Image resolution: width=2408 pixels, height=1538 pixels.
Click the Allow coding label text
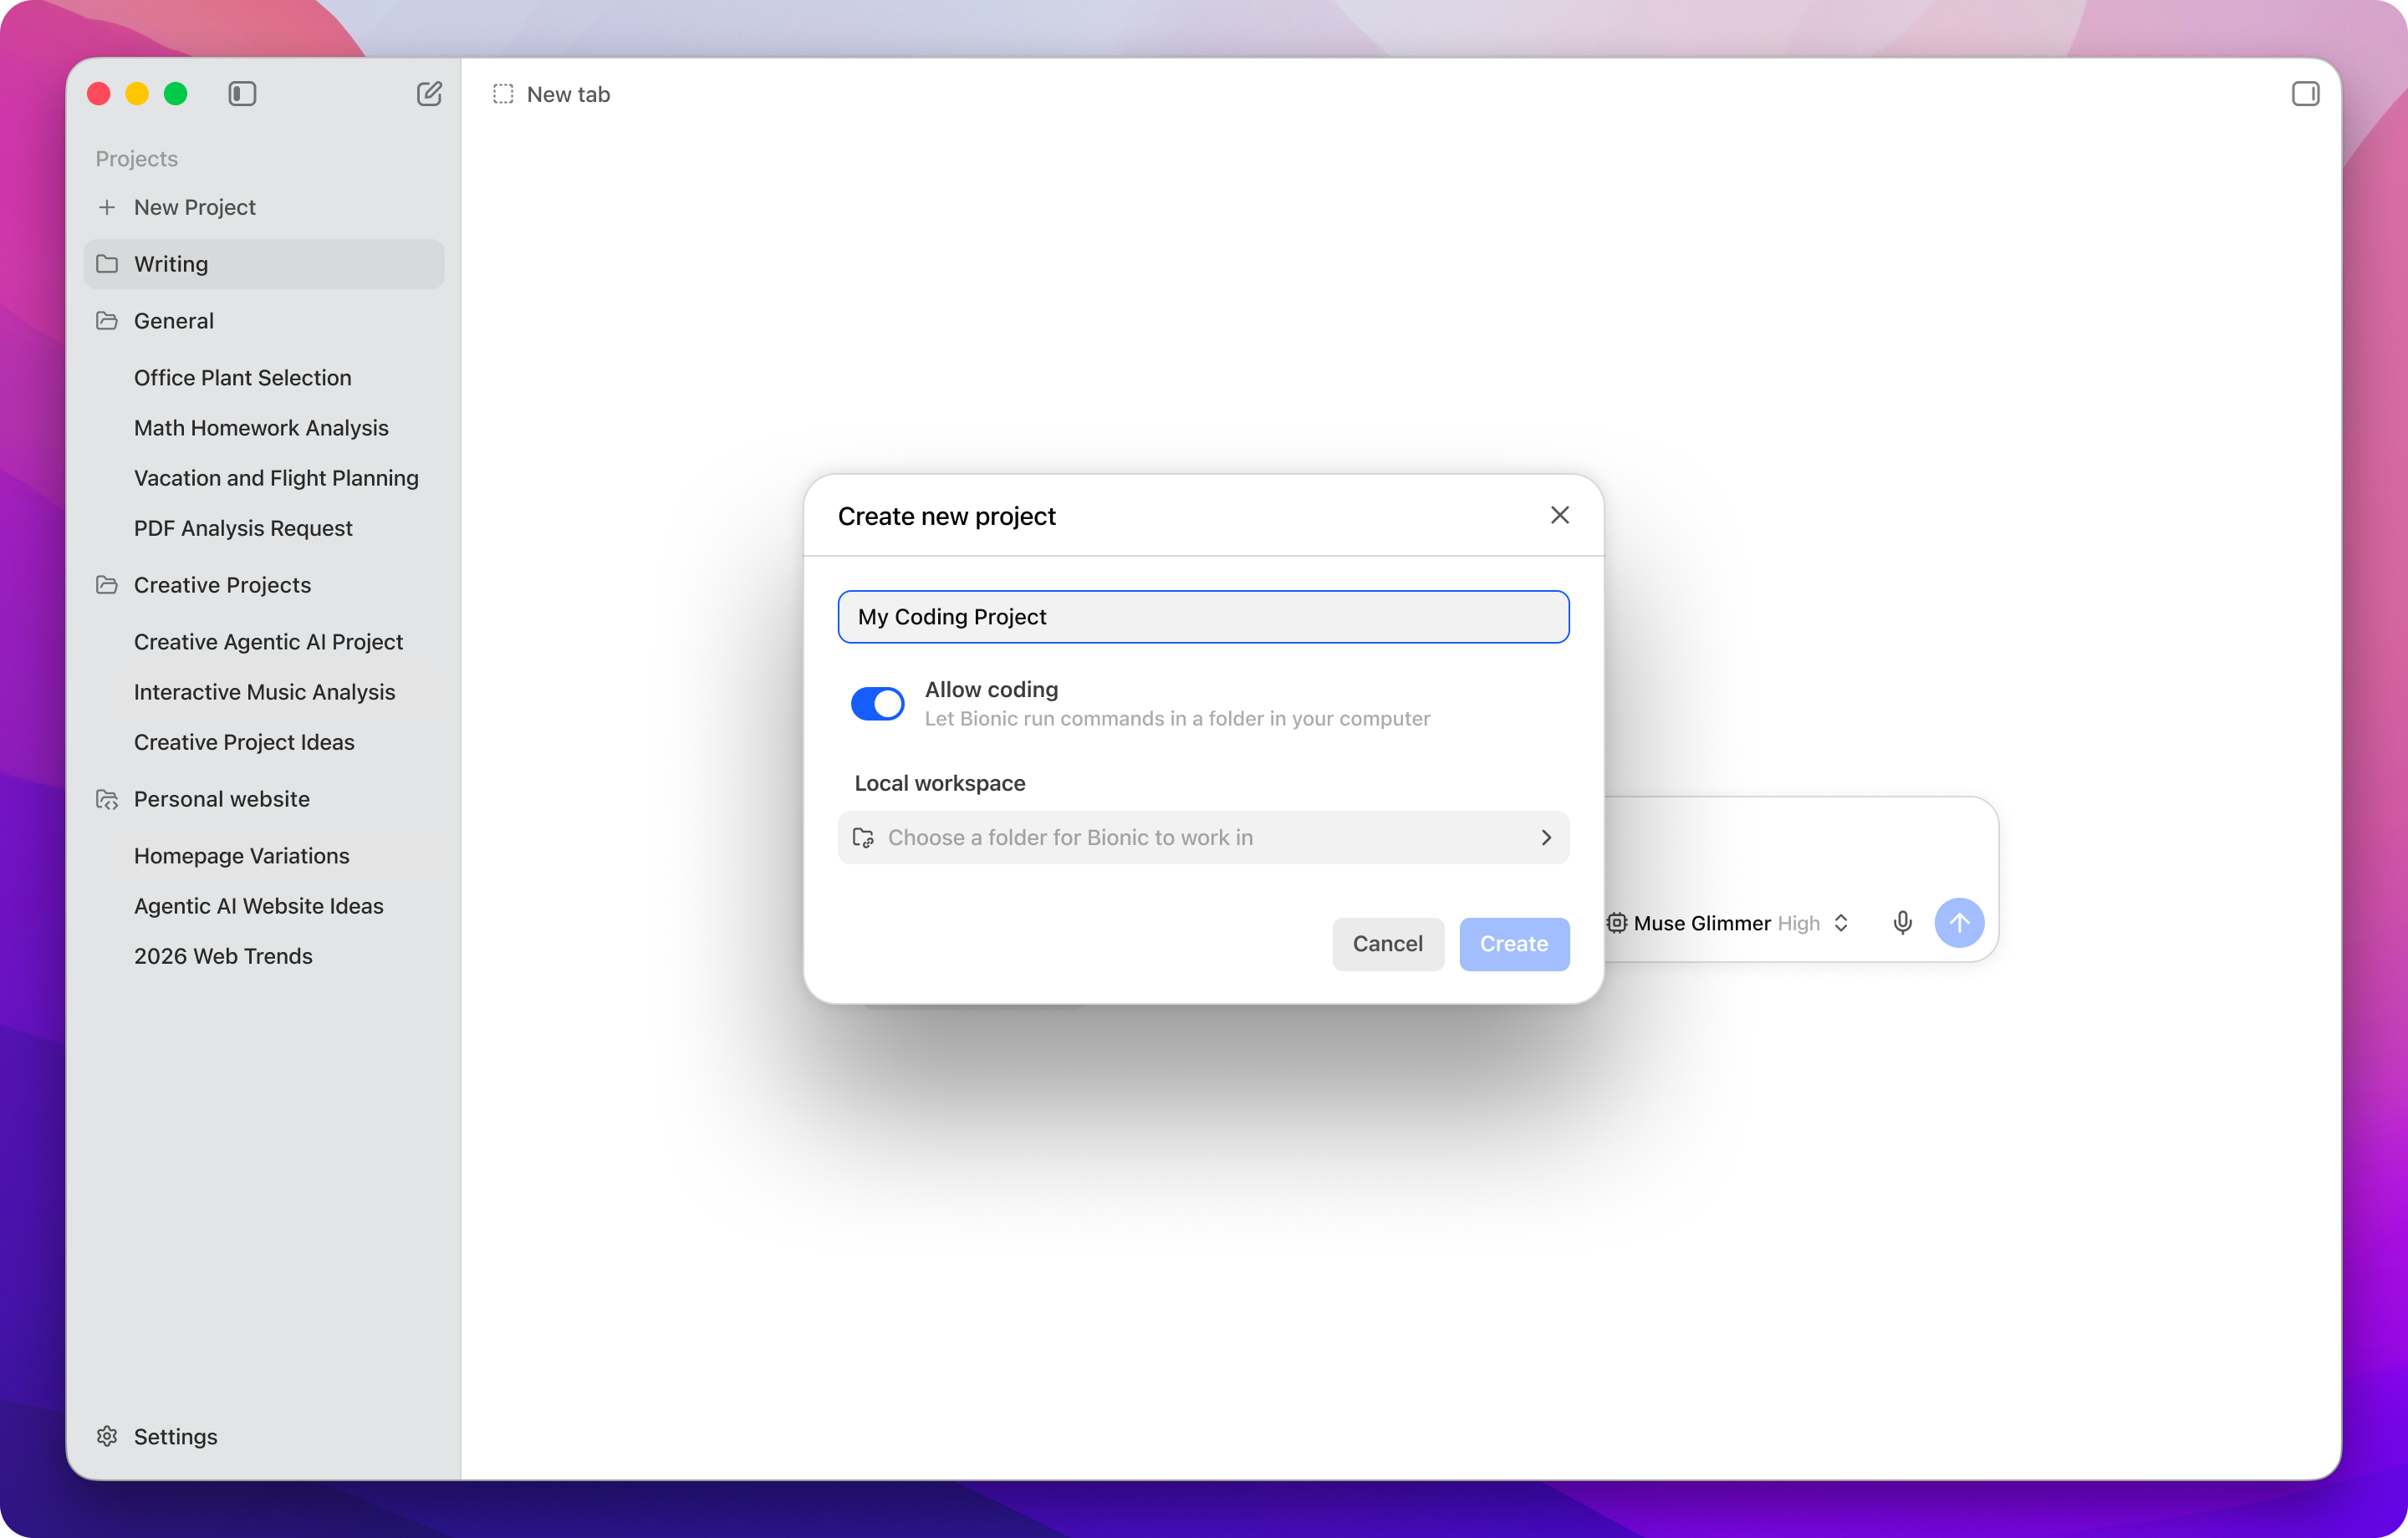coord(991,690)
